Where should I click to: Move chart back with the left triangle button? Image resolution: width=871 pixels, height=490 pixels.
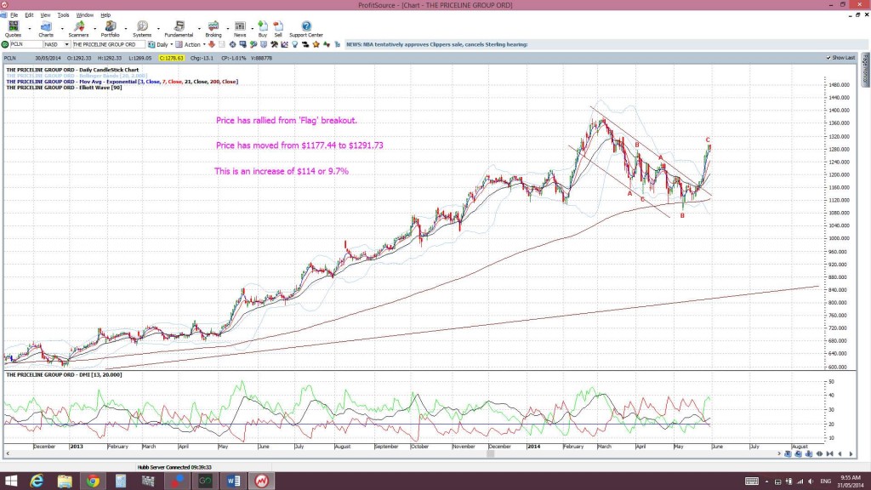(840, 454)
